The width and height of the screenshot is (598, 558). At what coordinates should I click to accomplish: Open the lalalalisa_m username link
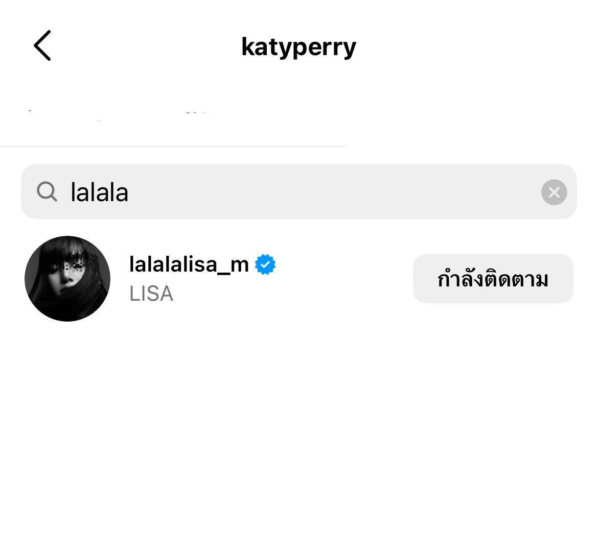point(189,264)
